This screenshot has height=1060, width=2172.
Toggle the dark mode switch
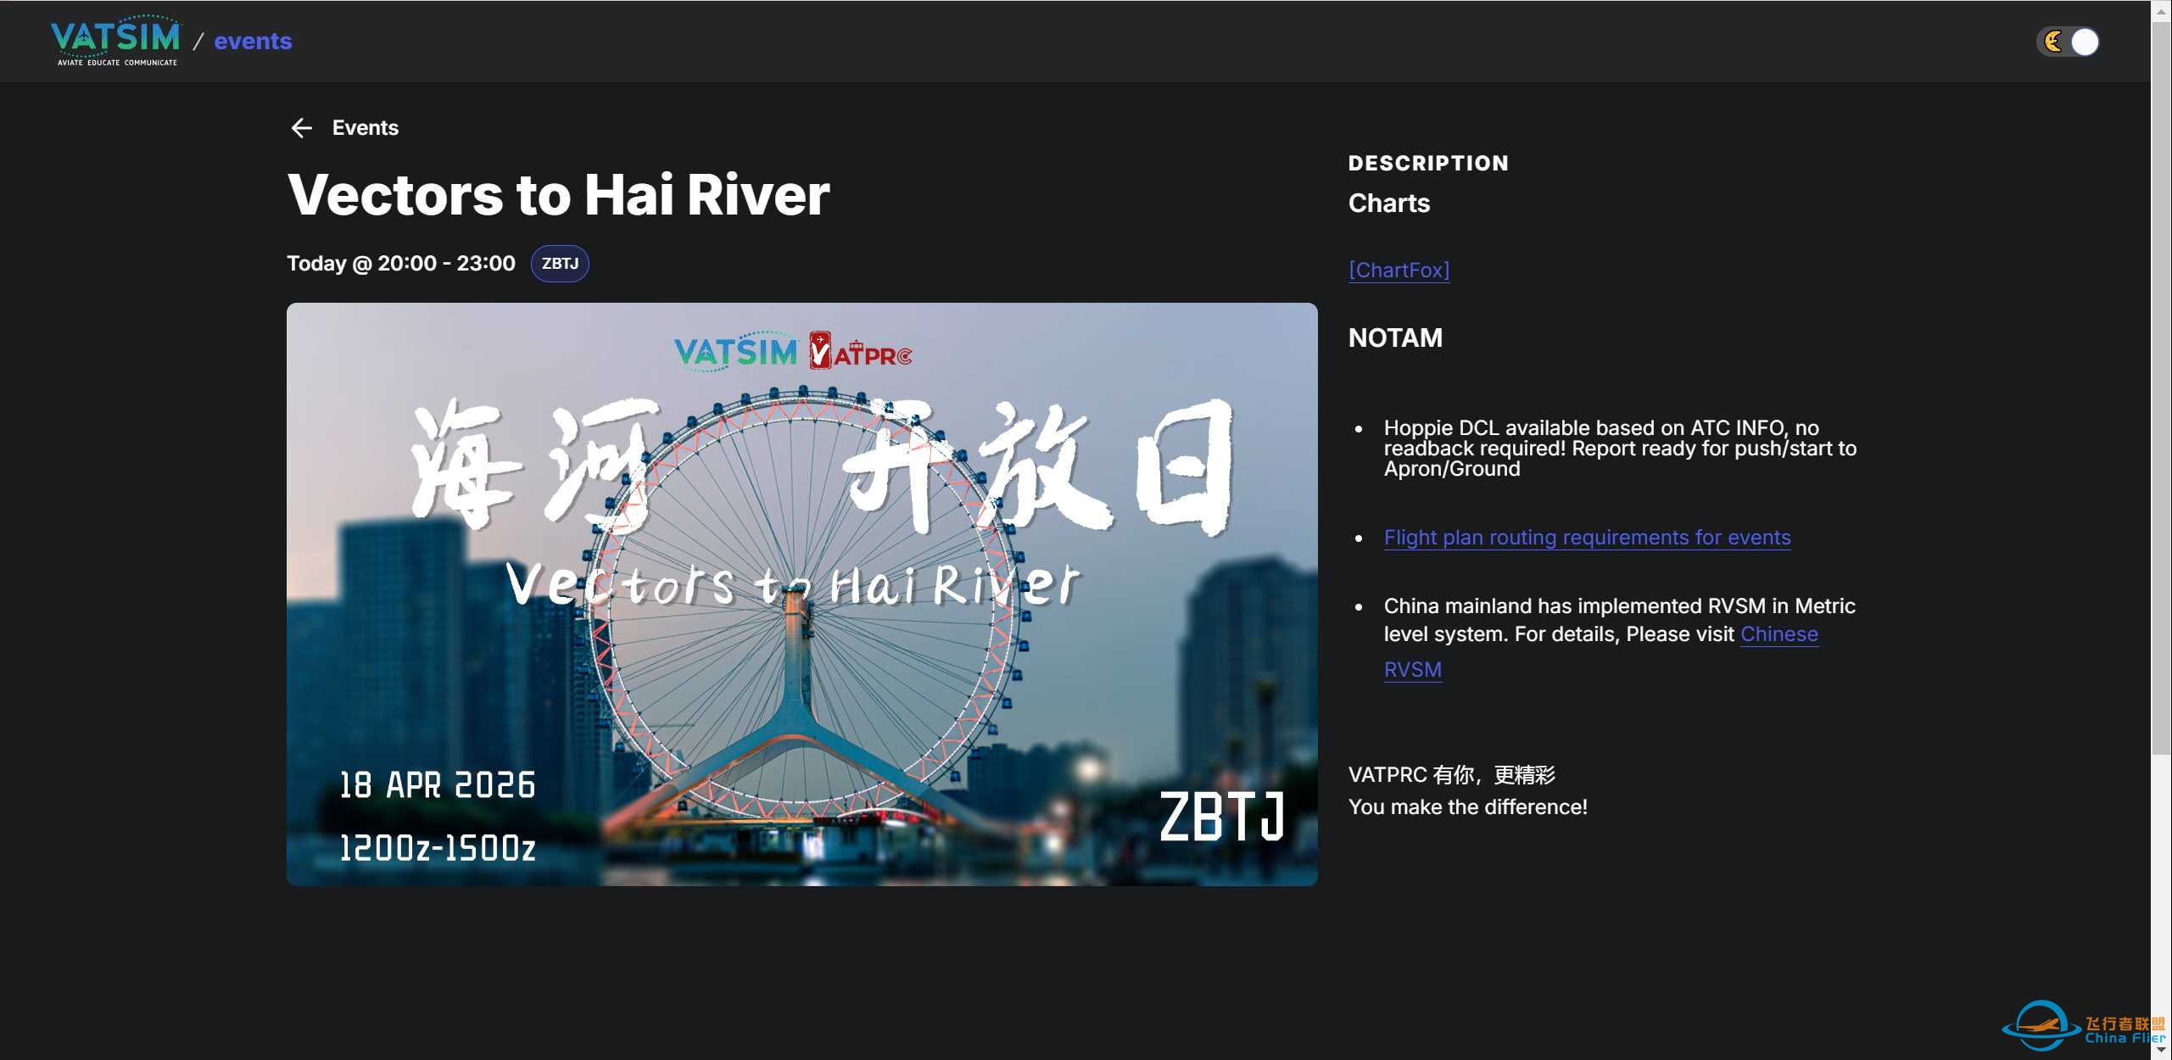click(2068, 42)
